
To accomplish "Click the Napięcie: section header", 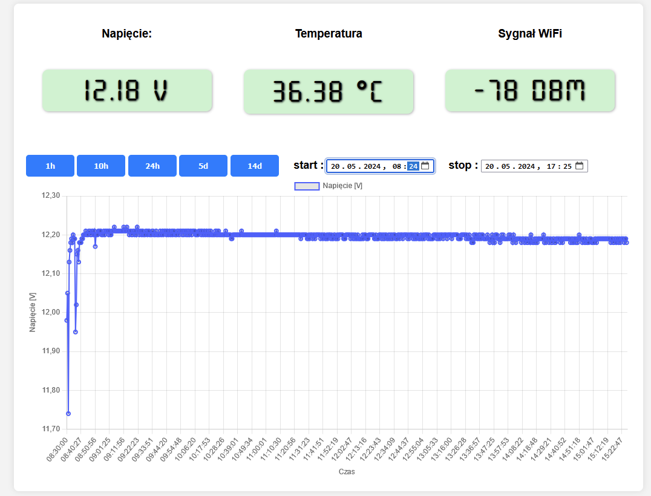I will [x=127, y=34].
